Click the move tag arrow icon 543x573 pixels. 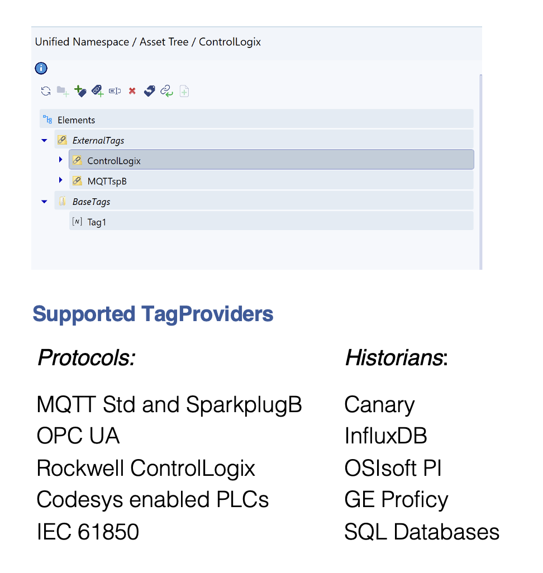coord(149,91)
